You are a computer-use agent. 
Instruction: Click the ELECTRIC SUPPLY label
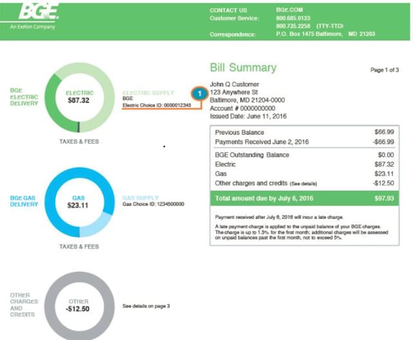148,93
